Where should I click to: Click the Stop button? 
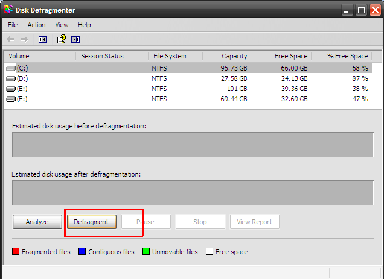[200, 222]
